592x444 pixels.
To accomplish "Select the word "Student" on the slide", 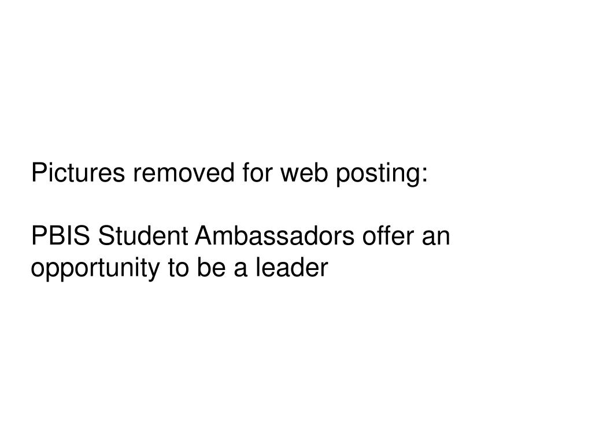I will 144,236.
